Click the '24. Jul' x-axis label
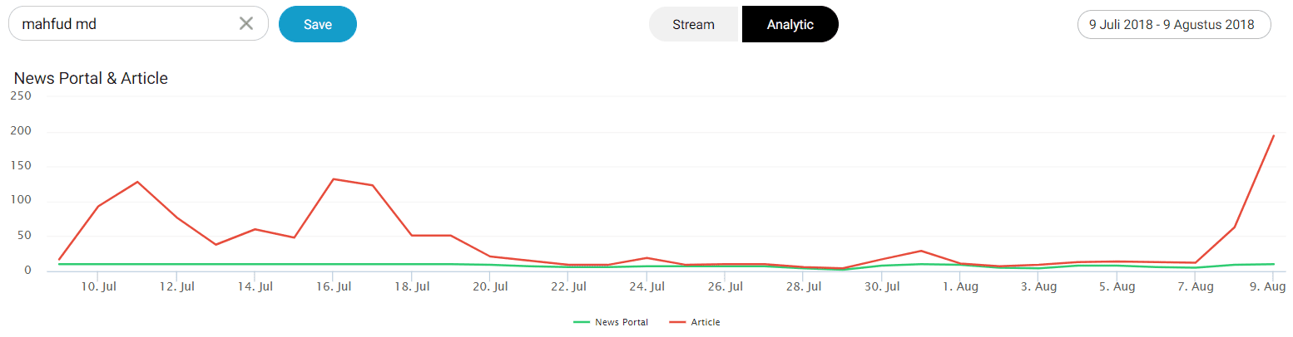The width and height of the screenshot is (1293, 337). pos(646,287)
